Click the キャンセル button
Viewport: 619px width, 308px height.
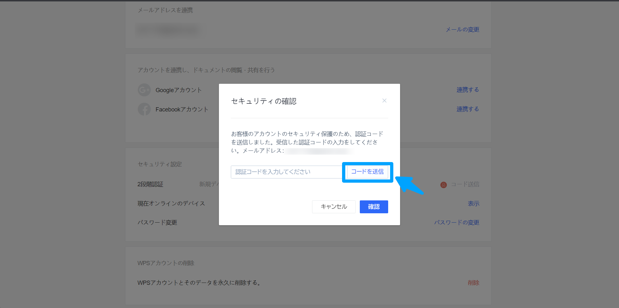pos(334,207)
